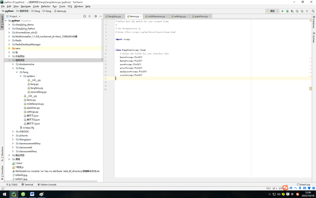
Task: Close the pipelines.py editor tab
Action: tap(210, 16)
